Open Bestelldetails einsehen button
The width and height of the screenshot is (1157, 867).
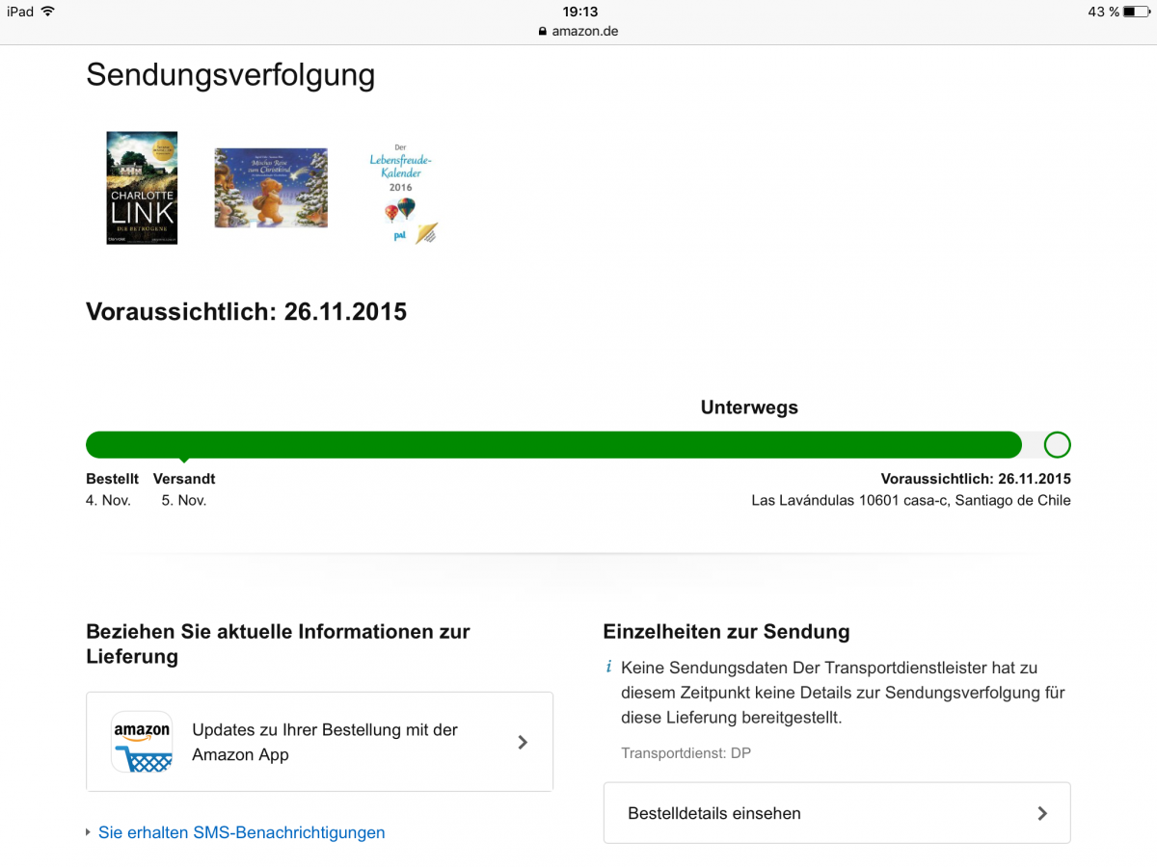tap(837, 813)
